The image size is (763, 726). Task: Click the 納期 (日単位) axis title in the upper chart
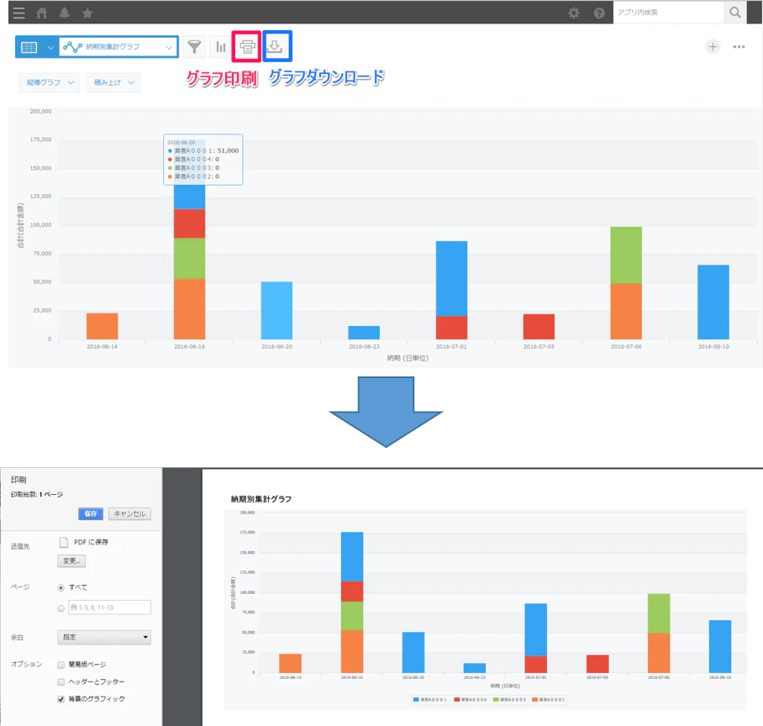tap(408, 358)
